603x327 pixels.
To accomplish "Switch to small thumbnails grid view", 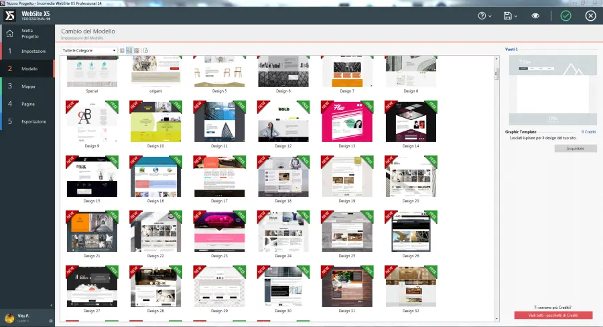I will [x=122, y=50].
